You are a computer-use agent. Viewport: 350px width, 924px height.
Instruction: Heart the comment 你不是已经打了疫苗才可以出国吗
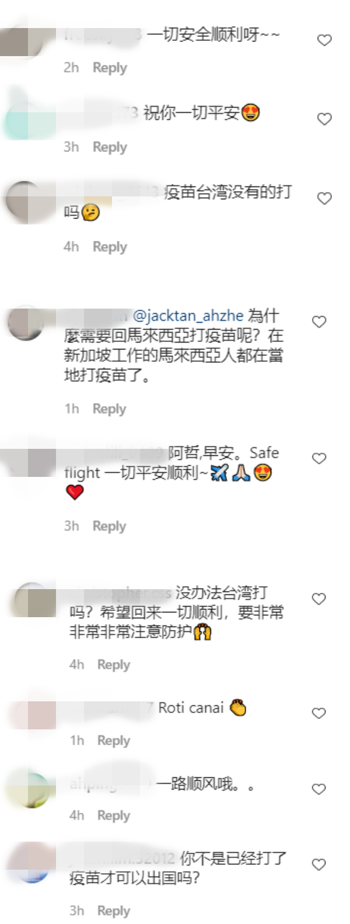click(319, 864)
